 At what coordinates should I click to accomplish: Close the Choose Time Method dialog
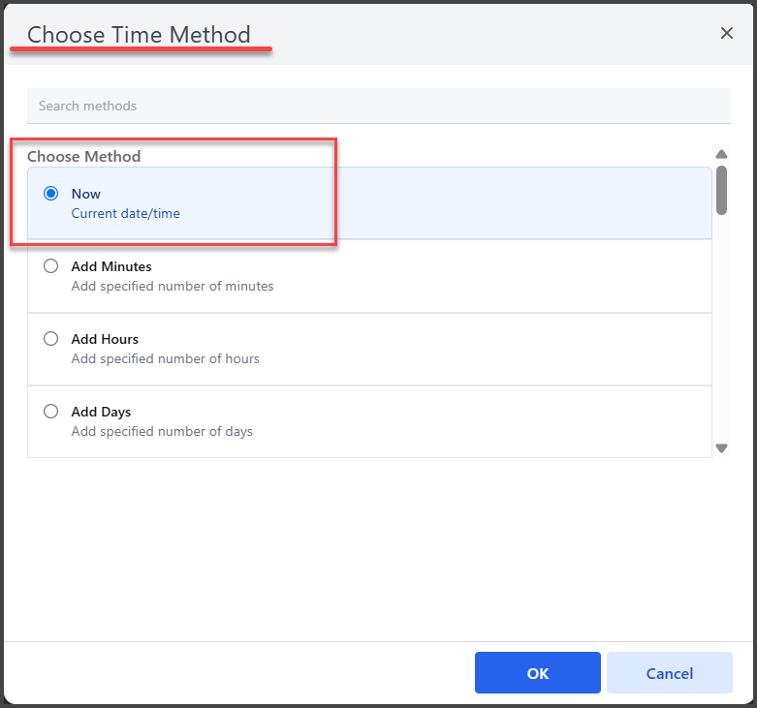tap(727, 33)
